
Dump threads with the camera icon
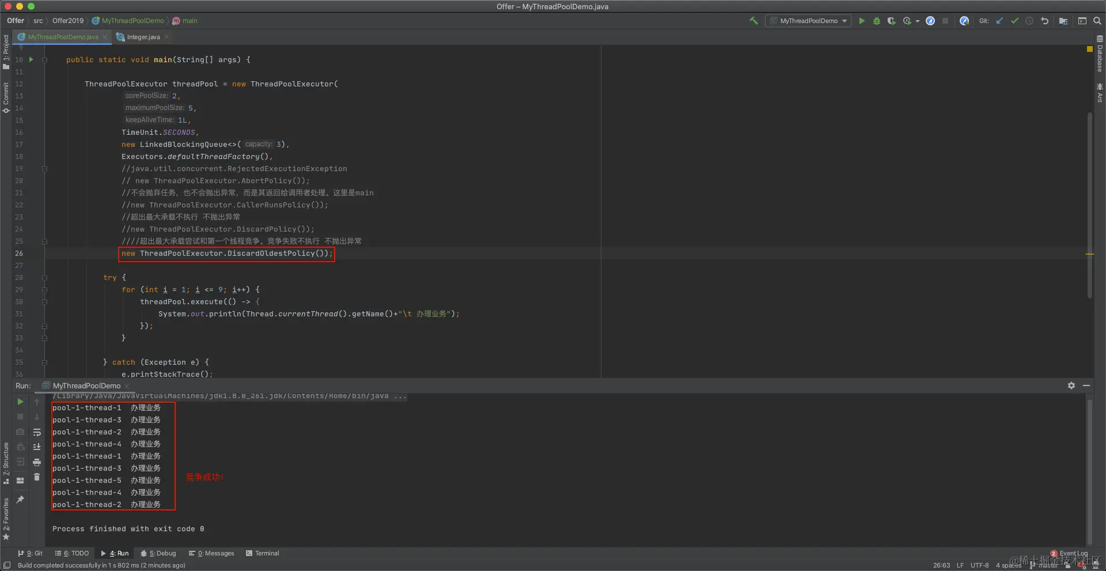(x=20, y=432)
